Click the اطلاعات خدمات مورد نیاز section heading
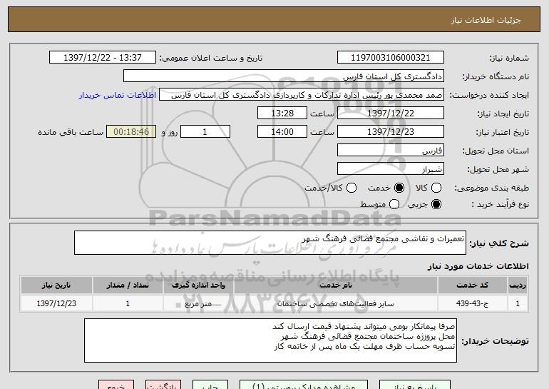Image resolution: width=549 pixels, height=389 pixels. tap(478, 266)
